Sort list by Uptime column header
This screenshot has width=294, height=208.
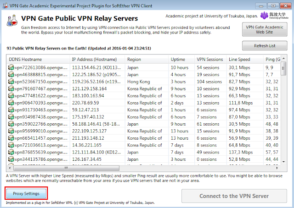pos(181,59)
